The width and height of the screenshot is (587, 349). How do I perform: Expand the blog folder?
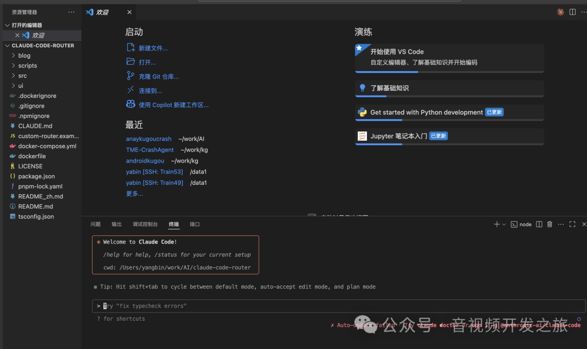pyautogui.click(x=42, y=55)
